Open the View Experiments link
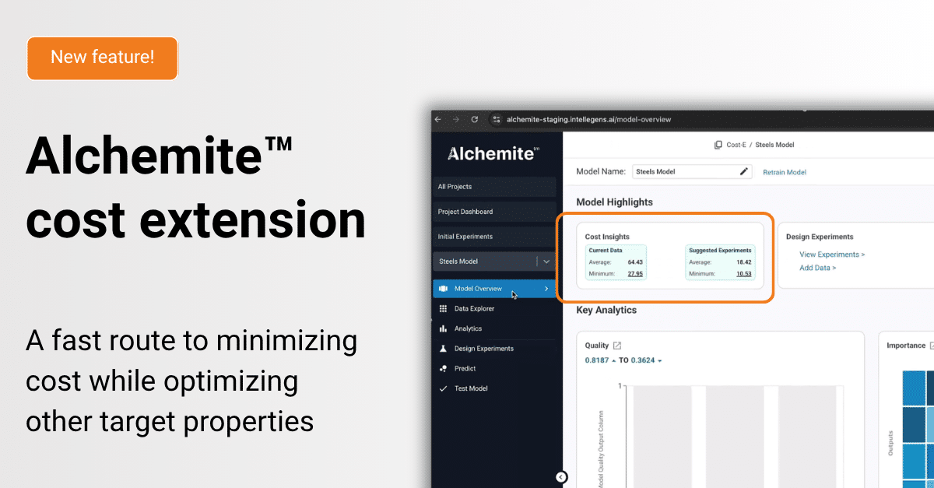This screenshot has width=934, height=488. pyautogui.click(x=831, y=255)
